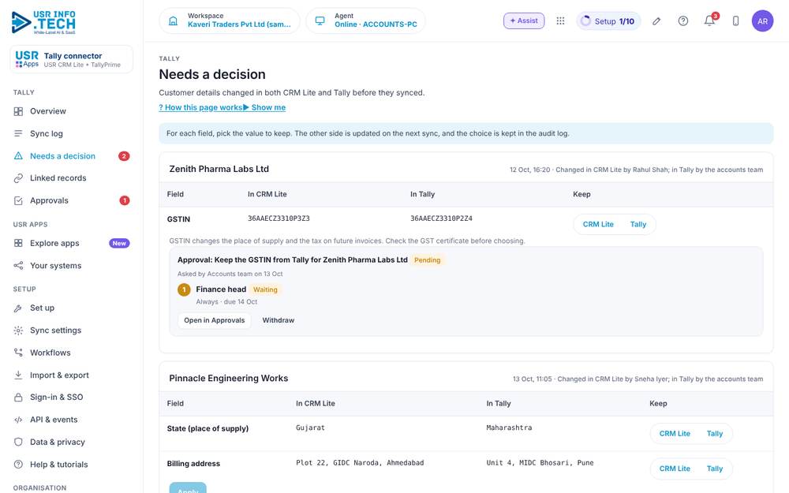The height and width of the screenshot is (493, 789).
Task: Click the mobile device icon
Action: coord(735,21)
